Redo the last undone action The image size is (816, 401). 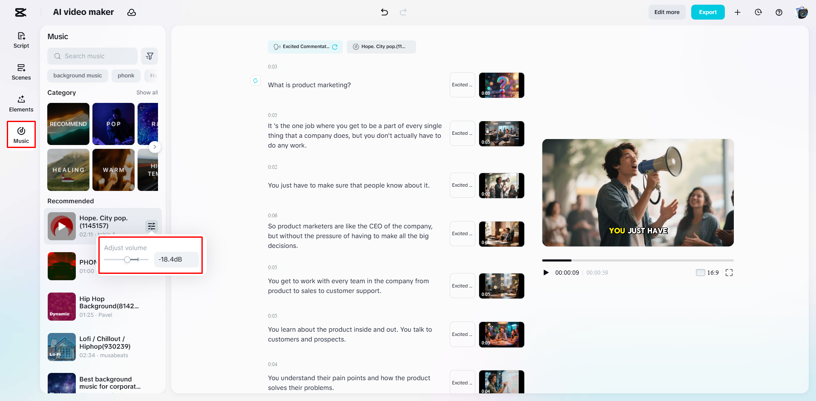[x=403, y=12]
